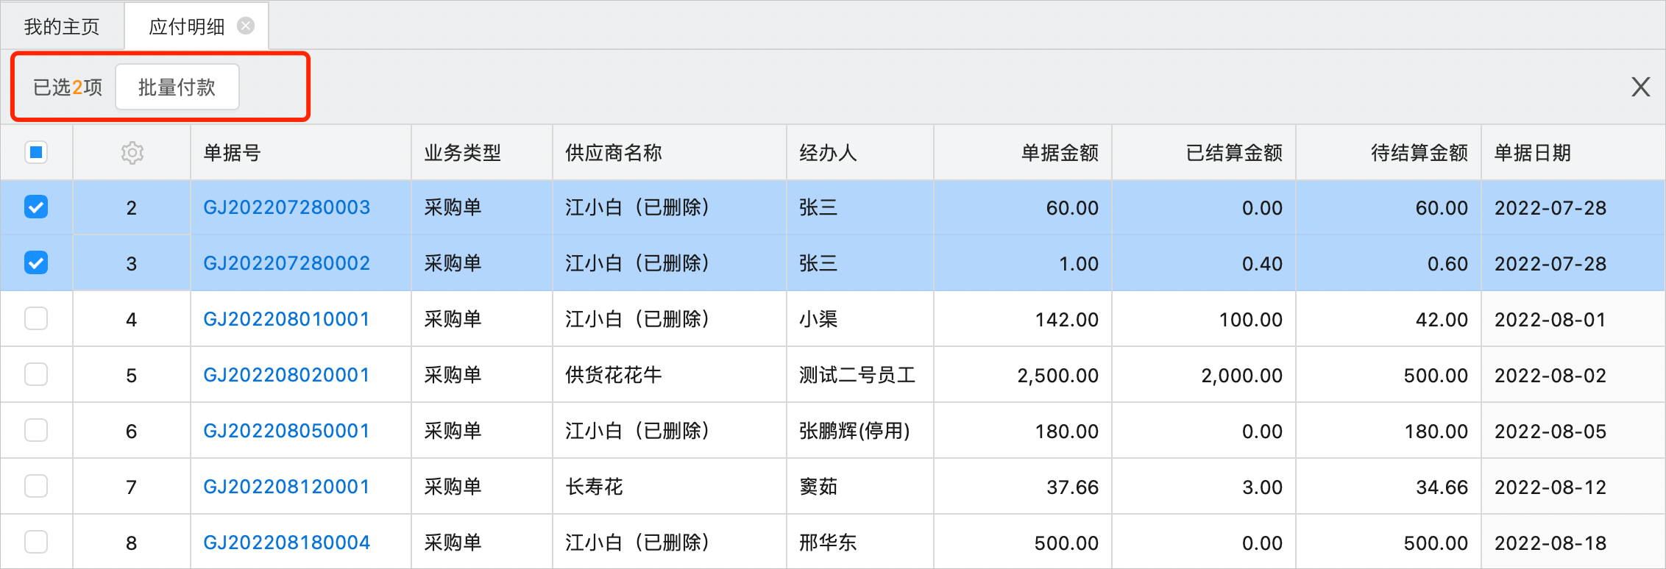Click the 供应商名称 column header

pyautogui.click(x=614, y=153)
